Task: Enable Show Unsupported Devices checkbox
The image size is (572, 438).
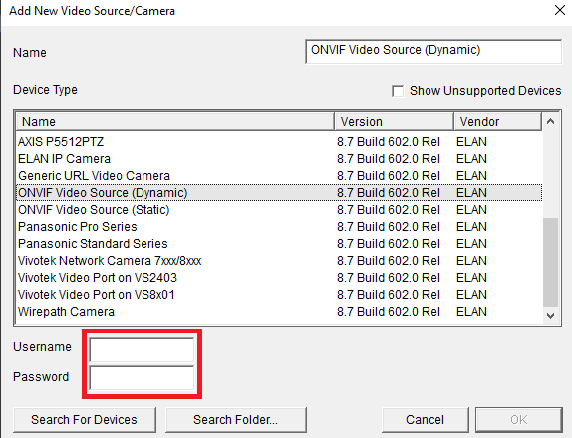Action: (398, 91)
